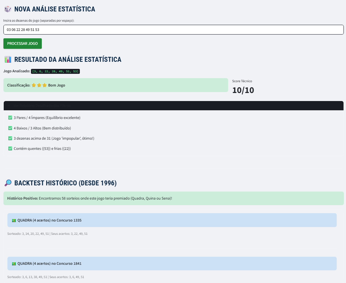
Task: Click the money icon for Concurso 1335
Action: point(14,220)
